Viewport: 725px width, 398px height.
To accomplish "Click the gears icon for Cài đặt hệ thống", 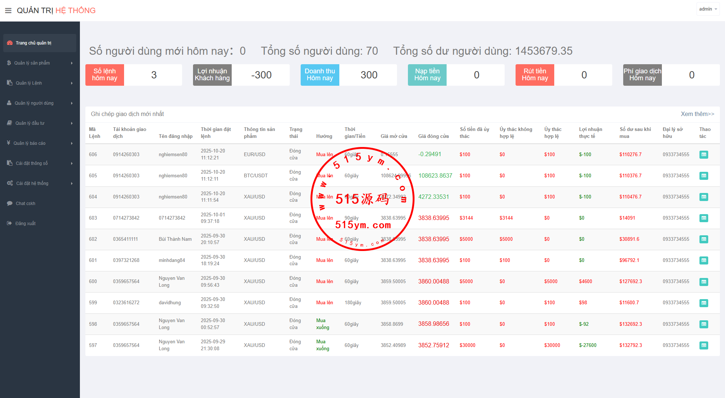I will [x=10, y=183].
